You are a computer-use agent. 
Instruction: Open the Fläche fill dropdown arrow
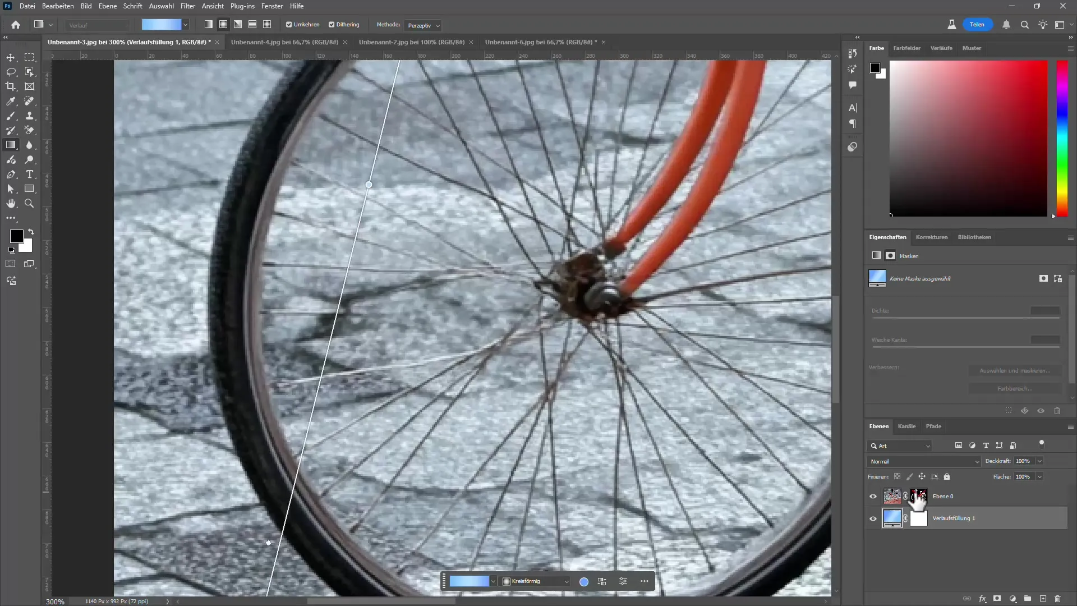tap(1039, 477)
